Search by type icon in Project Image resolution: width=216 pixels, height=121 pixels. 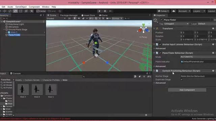(135, 77)
